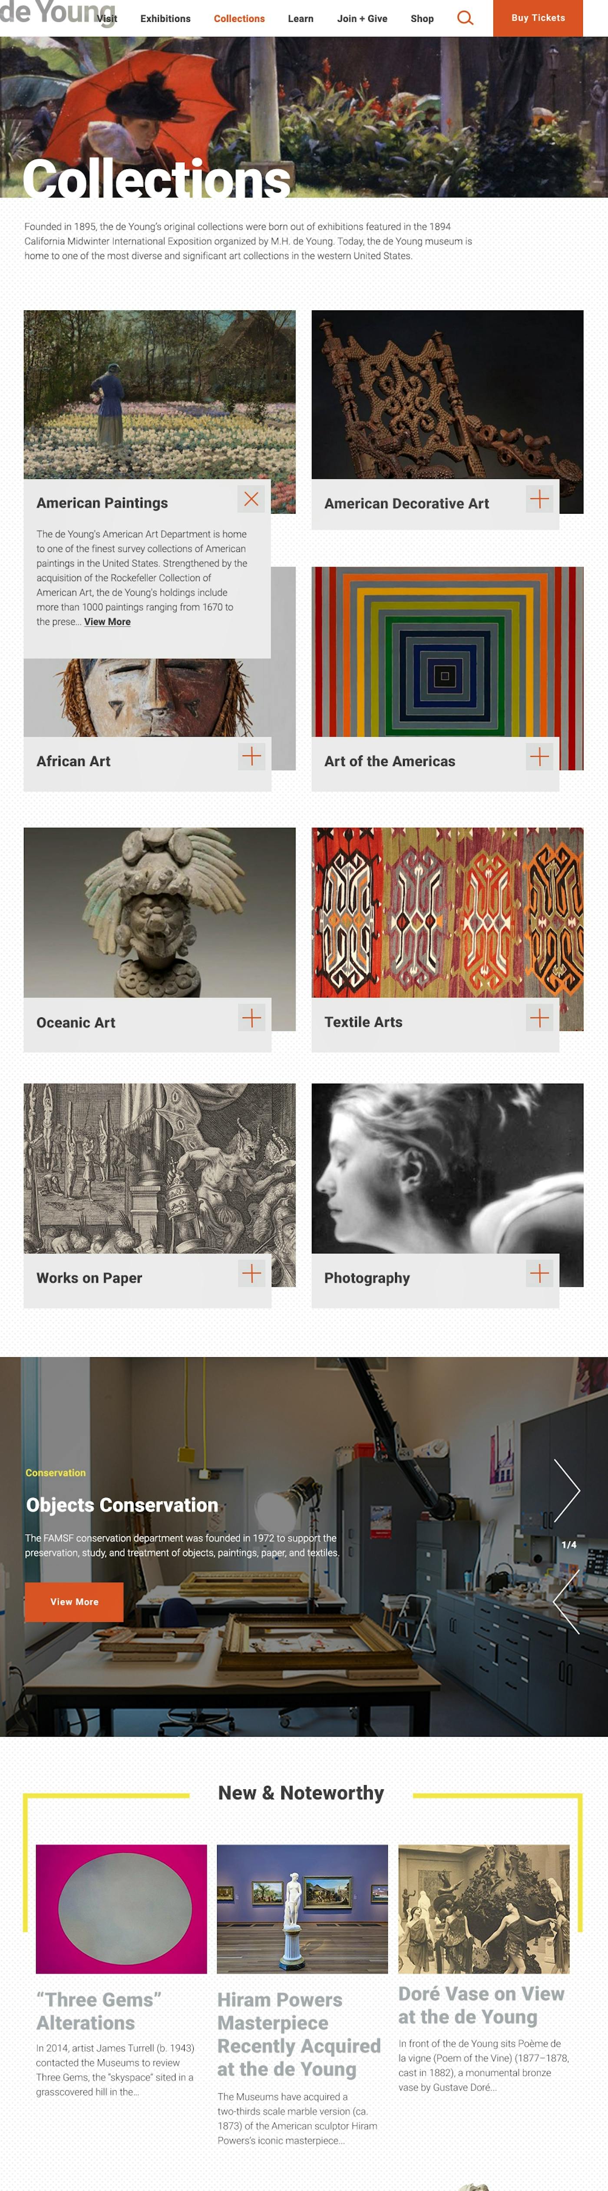Go to next conservation slide arrow

pos(566,1490)
